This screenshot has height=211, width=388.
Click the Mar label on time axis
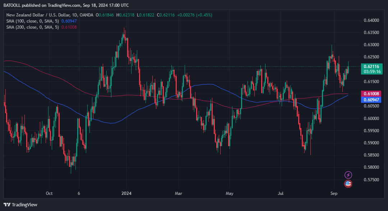[179, 193]
